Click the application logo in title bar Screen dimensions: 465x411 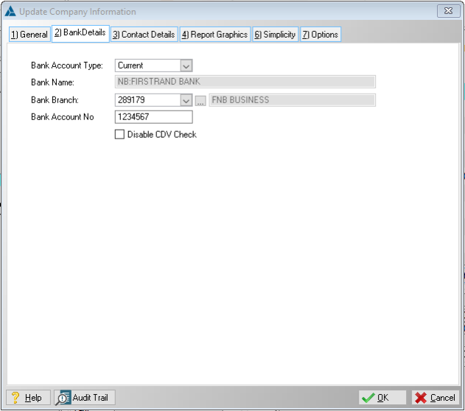[x=11, y=12]
